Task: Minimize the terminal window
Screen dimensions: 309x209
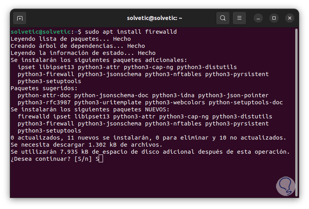Action: point(258,18)
